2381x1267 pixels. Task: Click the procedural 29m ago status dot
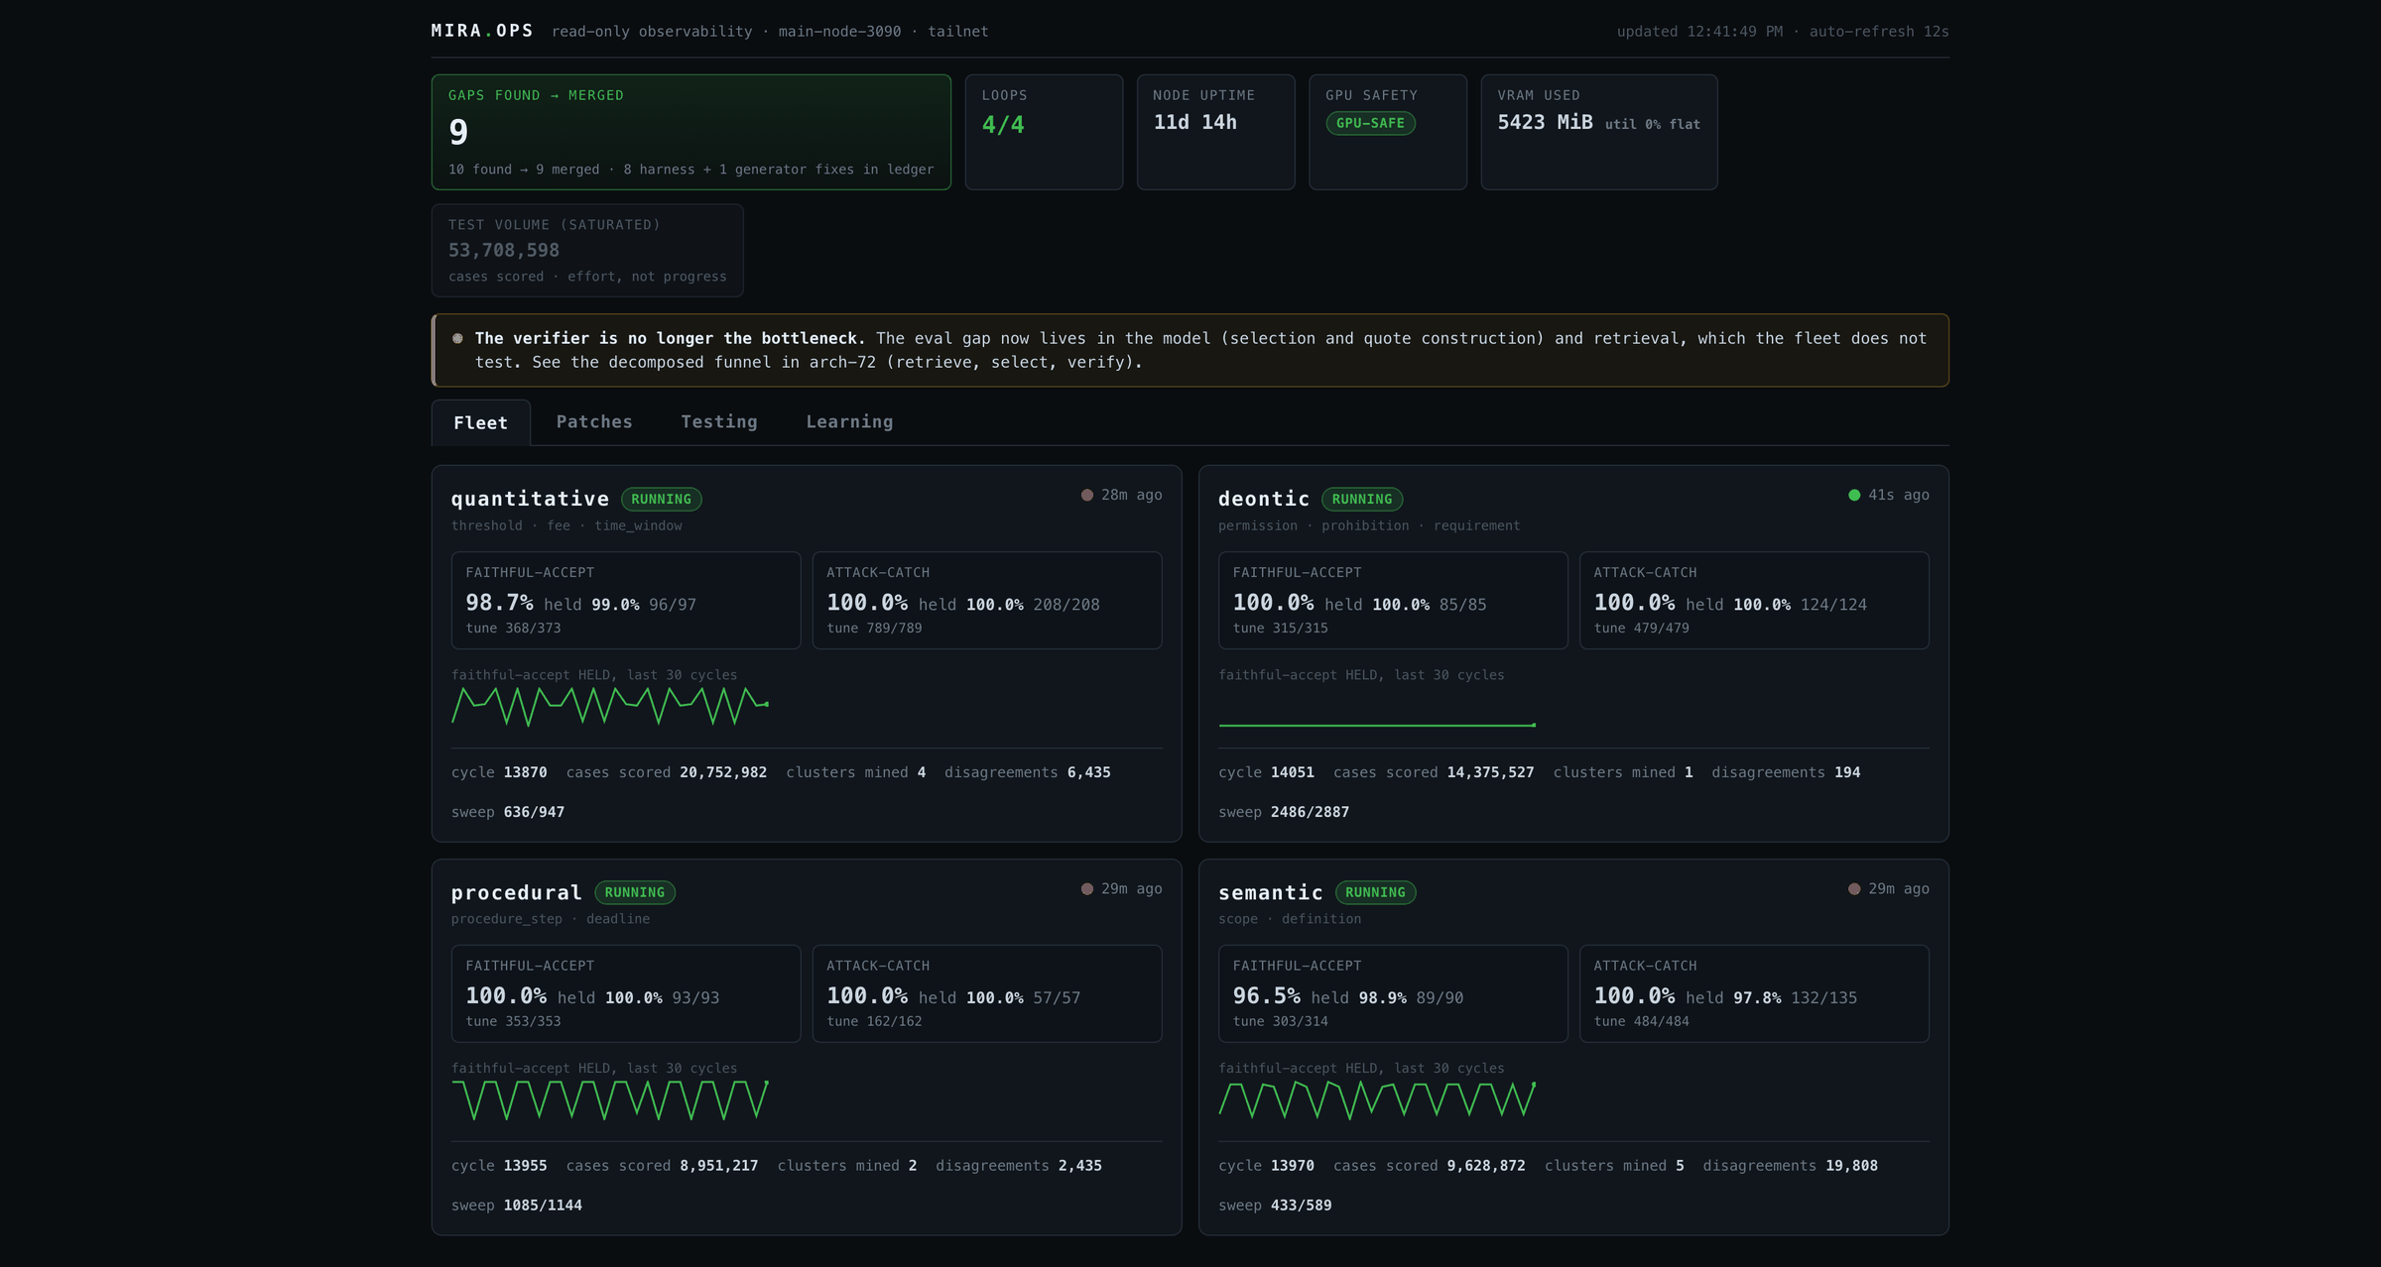point(1087,889)
